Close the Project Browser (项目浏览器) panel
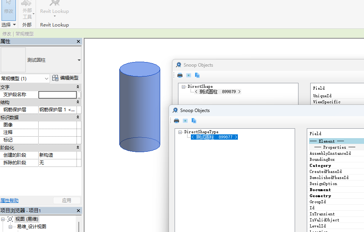 tap(78, 211)
